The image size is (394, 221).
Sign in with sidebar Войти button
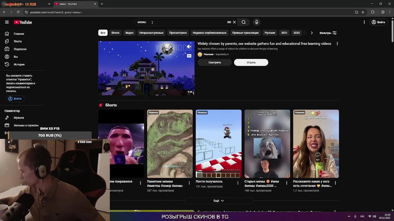click(15, 99)
